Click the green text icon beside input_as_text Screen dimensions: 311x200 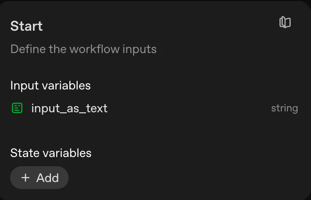click(x=17, y=108)
